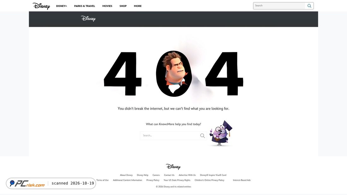Screen dimensions: 347x195
Task: Click the KnowsMore character image
Action: 221,133
